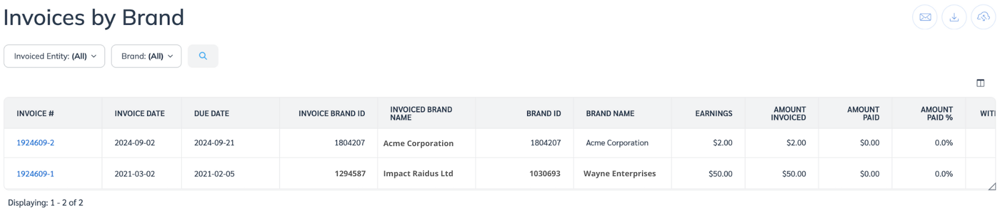Click the email report envelope icon
Viewport: 1005px width, 222px height.
pyautogui.click(x=925, y=17)
